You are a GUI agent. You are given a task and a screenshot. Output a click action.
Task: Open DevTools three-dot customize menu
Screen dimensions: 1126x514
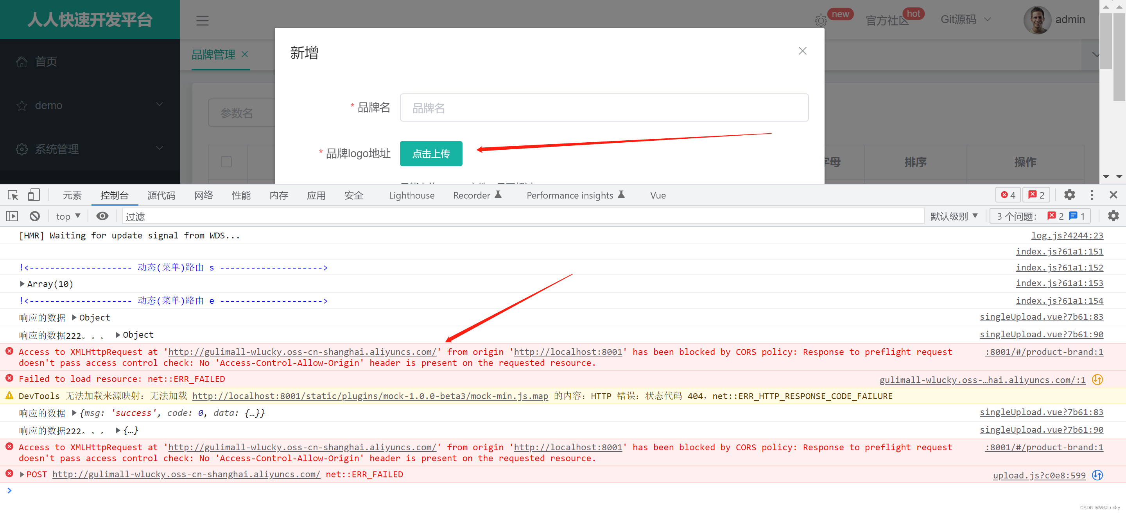tap(1092, 195)
